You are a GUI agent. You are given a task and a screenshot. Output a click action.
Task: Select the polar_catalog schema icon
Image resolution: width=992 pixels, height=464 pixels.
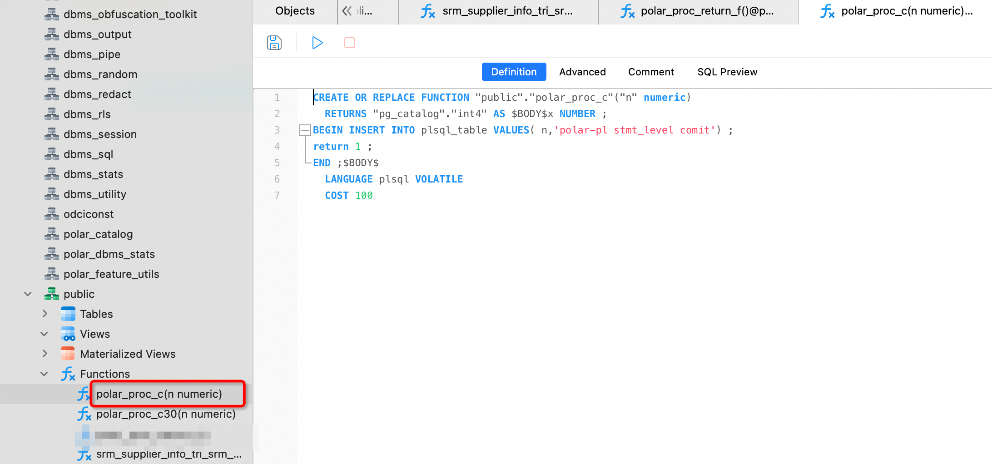click(52, 234)
